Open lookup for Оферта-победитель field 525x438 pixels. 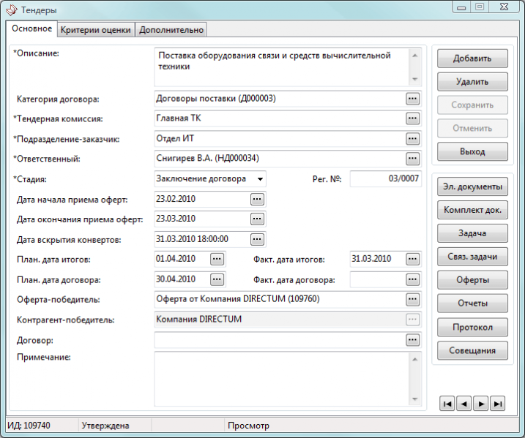point(413,299)
